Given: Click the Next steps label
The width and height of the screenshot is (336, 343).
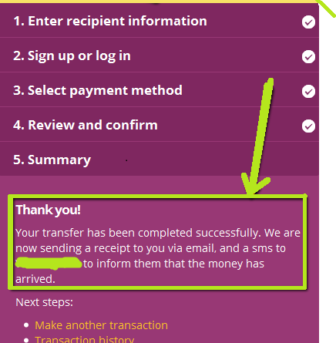Looking at the screenshot, I should 44,302.
